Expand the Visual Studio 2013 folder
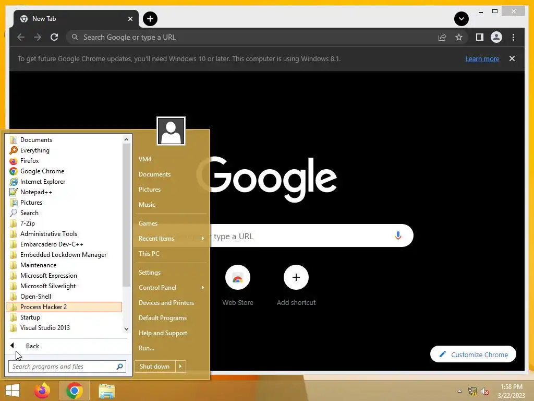 click(x=64, y=328)
